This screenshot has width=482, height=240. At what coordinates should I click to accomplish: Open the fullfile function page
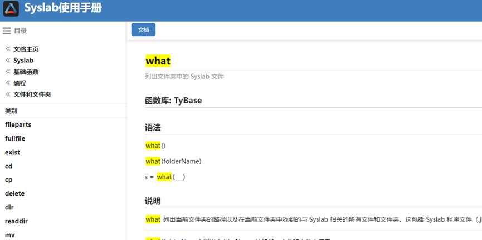tap(15, 138)
